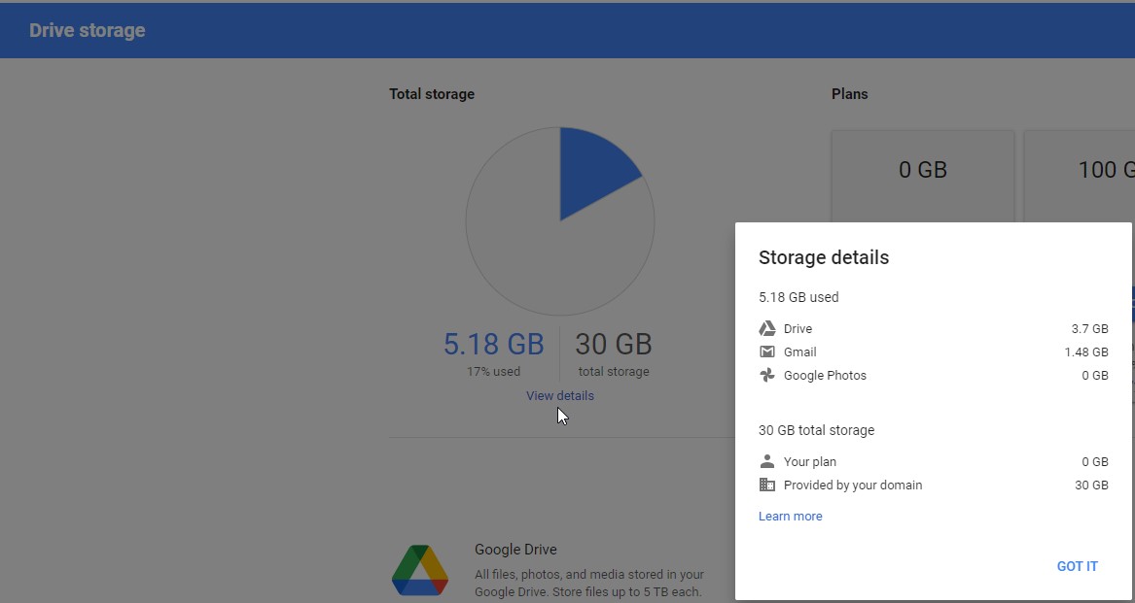Screen dimensions: 1135x603
Task: Click the Google Photos pinwheel icon
Action: click(767, 375)
